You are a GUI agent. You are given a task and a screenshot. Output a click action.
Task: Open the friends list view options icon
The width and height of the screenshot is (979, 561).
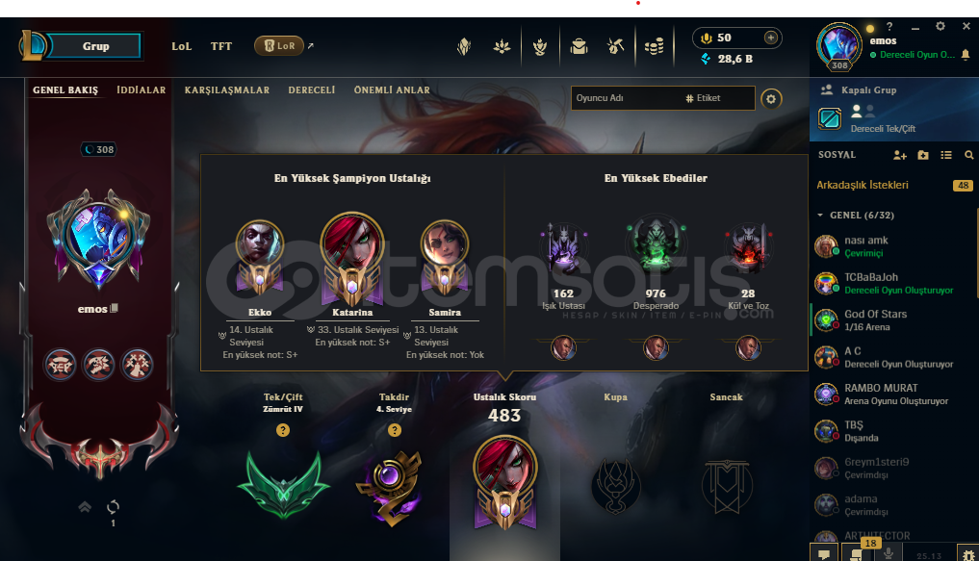click(946, 155)
